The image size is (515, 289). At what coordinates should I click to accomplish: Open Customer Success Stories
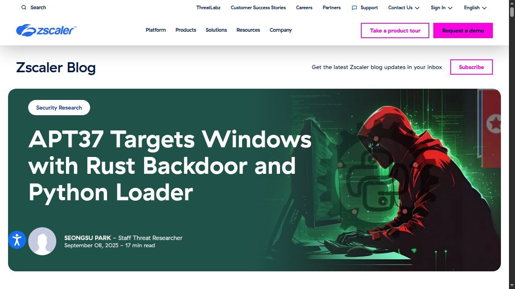(x=258, y=8)
